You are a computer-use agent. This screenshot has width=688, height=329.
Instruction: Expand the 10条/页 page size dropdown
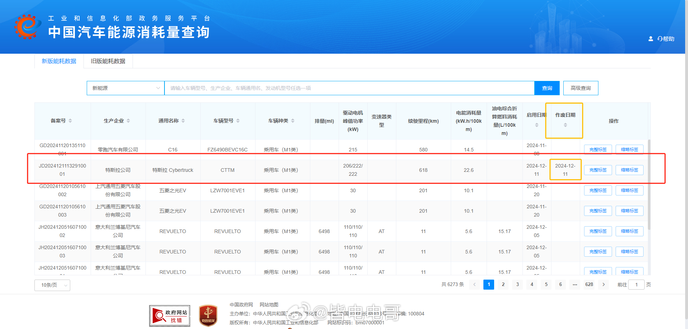point(52,285)
